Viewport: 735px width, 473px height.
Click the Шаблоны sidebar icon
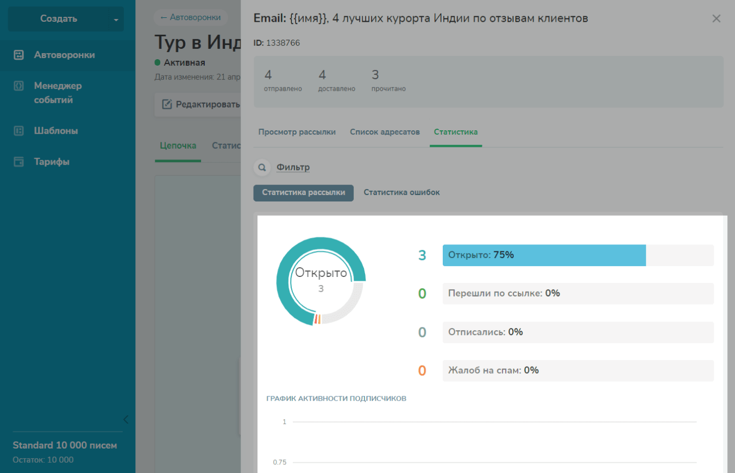[19, 131]
